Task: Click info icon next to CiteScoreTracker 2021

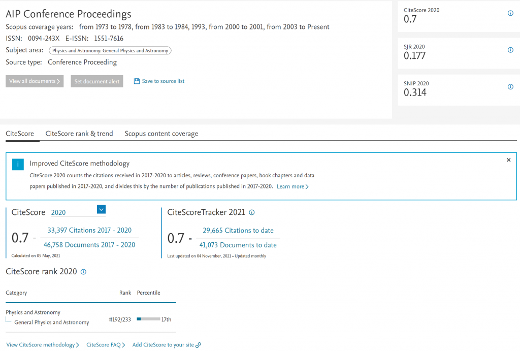Action: click(x=252, y=213)
